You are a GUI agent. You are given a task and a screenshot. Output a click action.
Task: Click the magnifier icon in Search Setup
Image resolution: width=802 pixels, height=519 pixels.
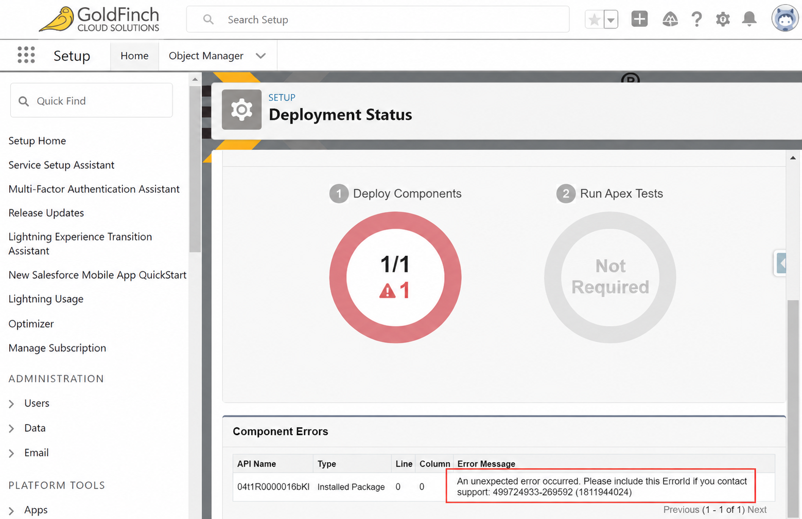point(208,20)
